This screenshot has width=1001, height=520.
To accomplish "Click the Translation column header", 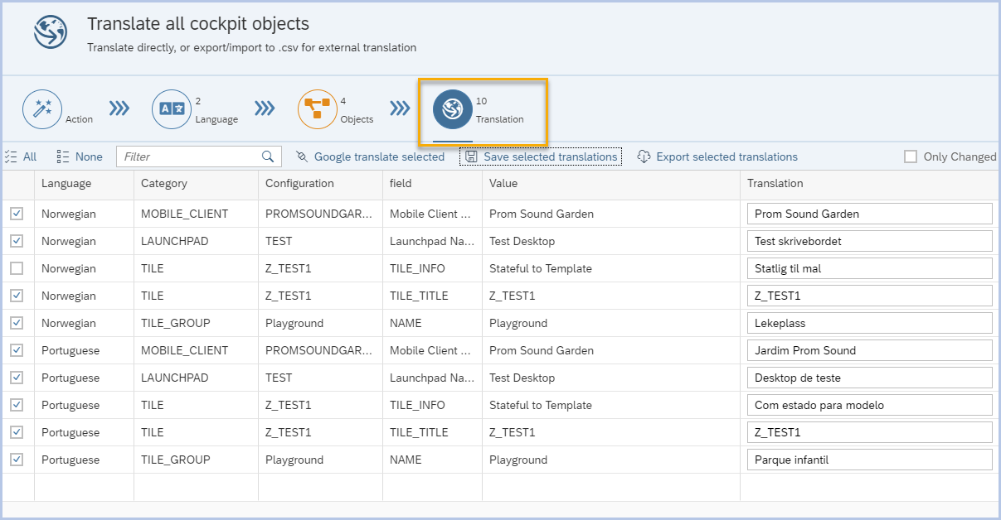I will point(775,183).
